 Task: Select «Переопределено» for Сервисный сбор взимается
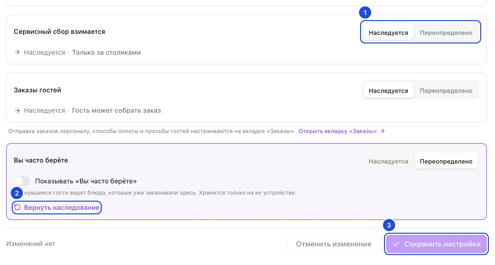446,33
